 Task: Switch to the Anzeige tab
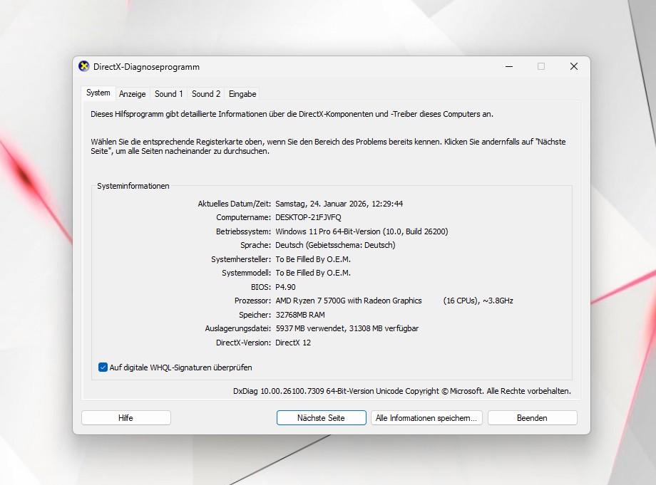132,94
